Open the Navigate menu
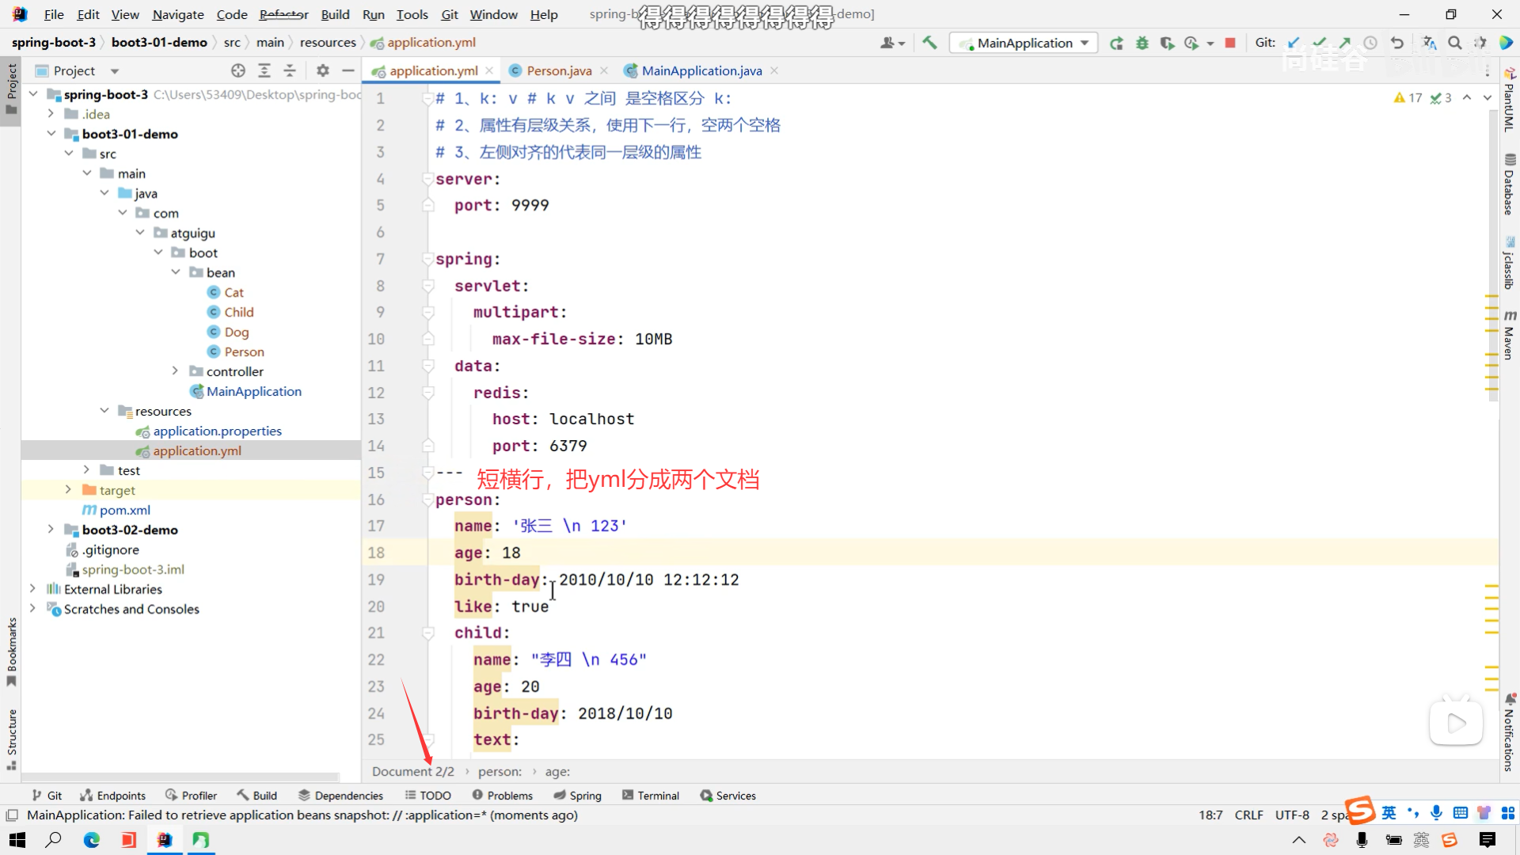This screenshot has width=1520, height=855. 177,14
